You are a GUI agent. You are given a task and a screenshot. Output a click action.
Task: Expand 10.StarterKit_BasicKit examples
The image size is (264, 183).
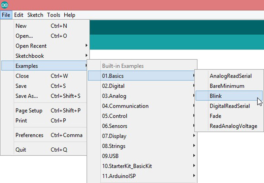tap(127, 166)
